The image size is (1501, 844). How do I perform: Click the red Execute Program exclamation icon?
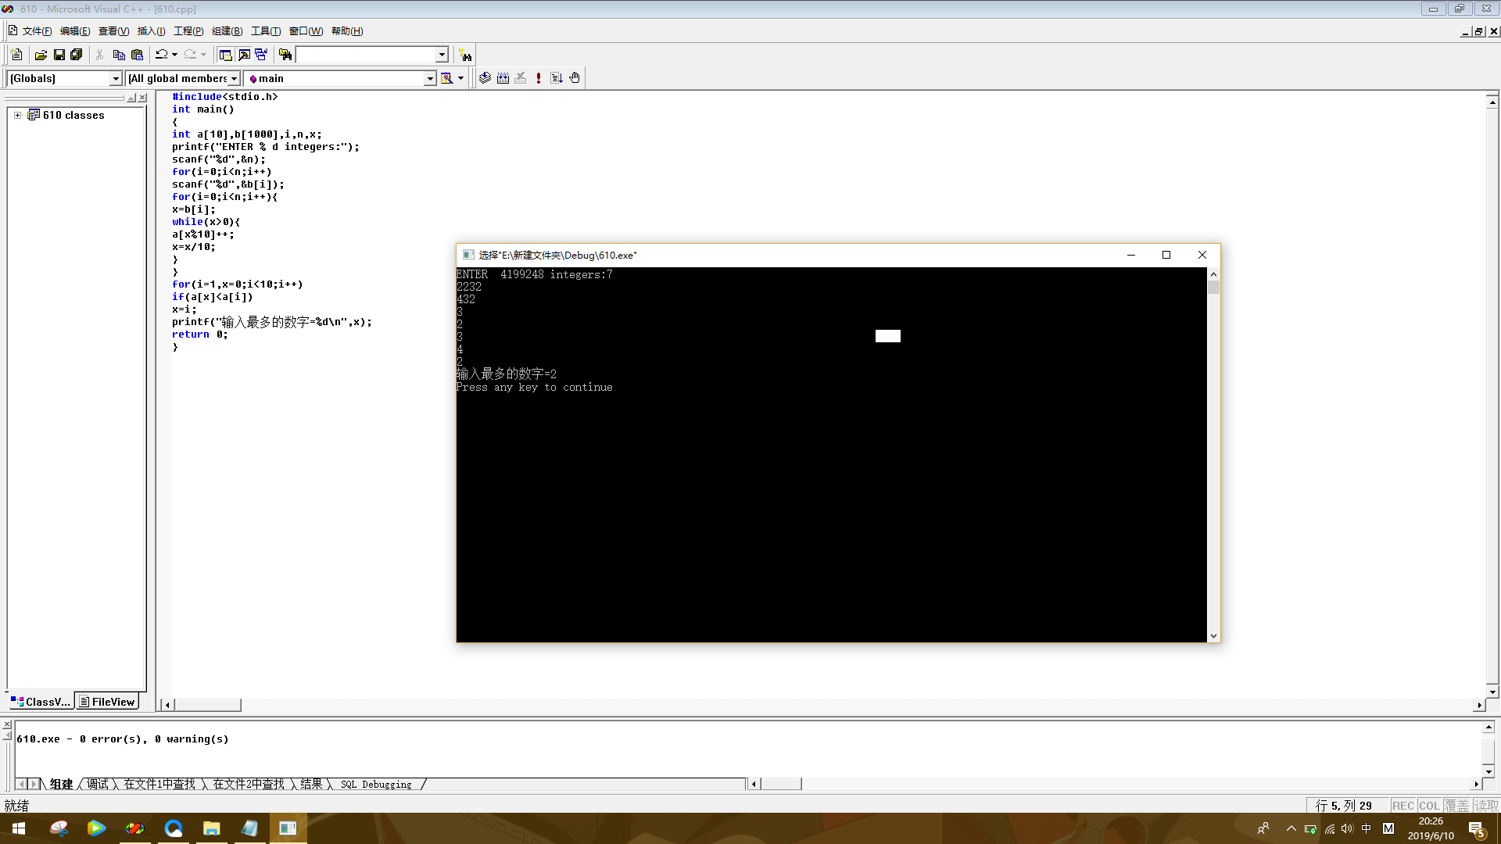click(539, 78)
